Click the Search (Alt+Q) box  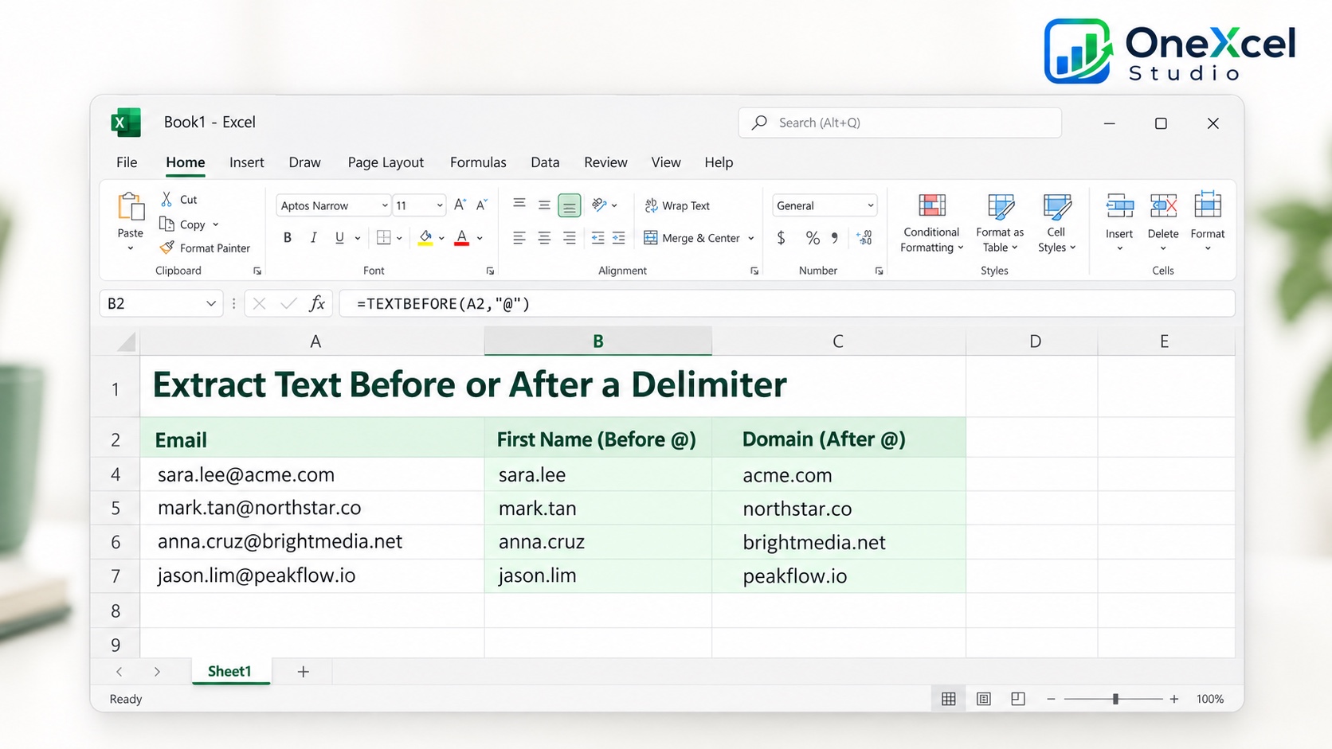899,123
